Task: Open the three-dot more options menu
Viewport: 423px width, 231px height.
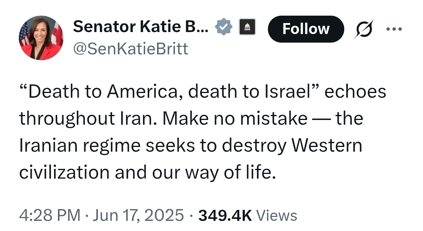Action: [394, 29]
